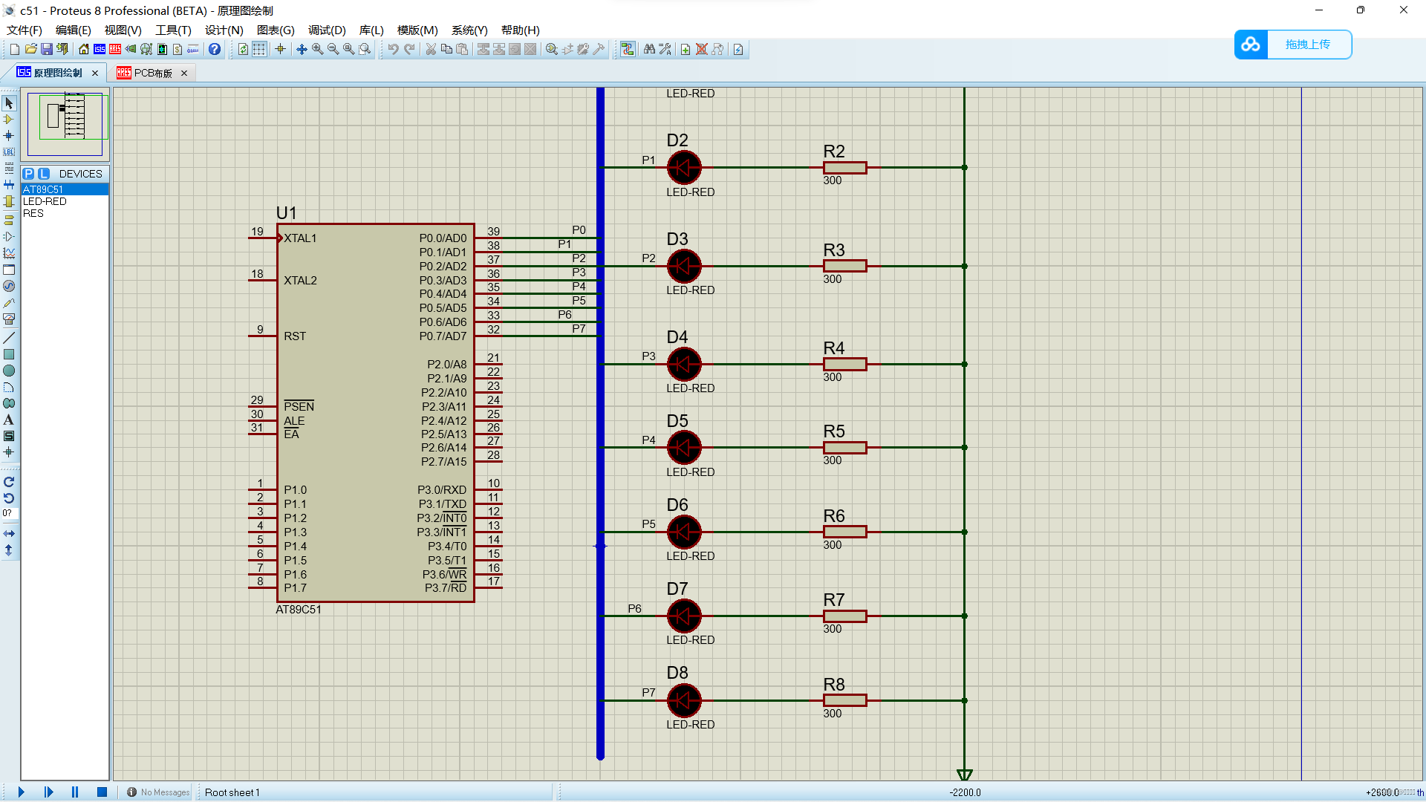Click the 拖拽上传 upload button

(1307, 45)
